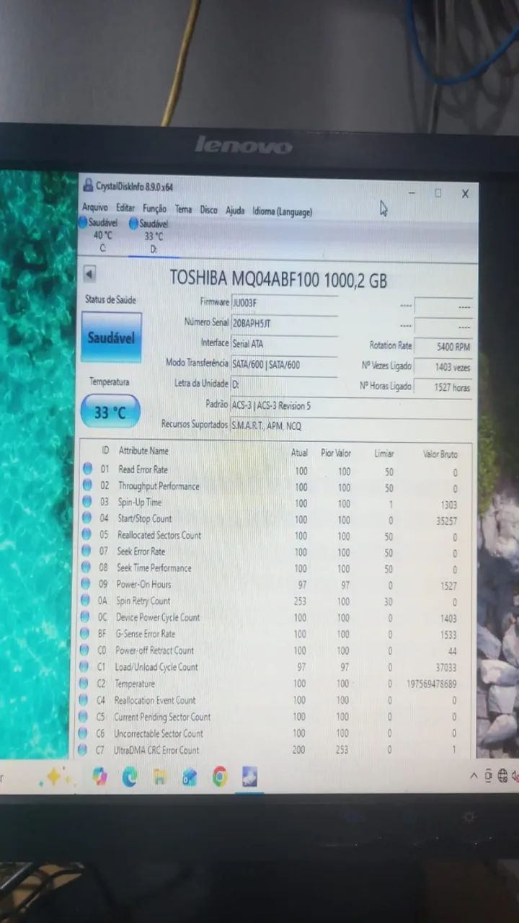The width and height of the screenshot is (519, 923).
Task: Click status circle for Seek Time Performance
Action: 87,568
